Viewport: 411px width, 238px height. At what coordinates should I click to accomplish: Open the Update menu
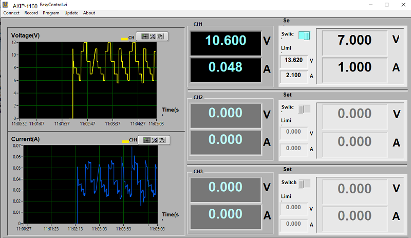click(x=71, y=13)
